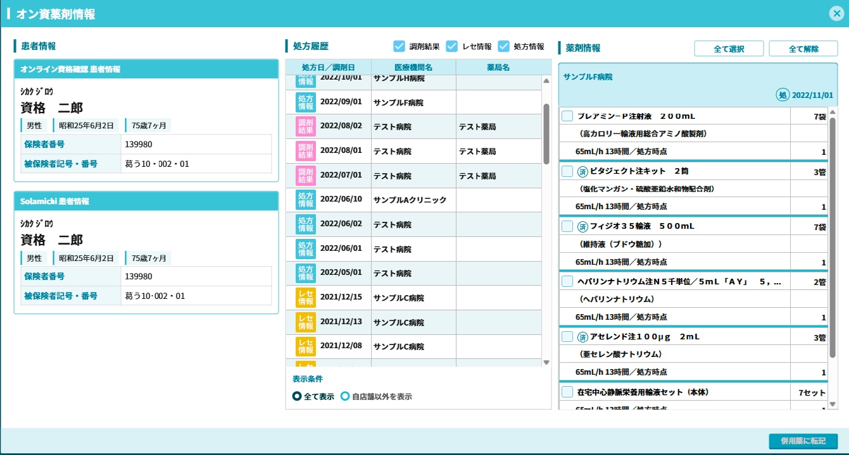Toggle the レセ情報 filter checkbox
Viewport: 849px width, 455px height.
click(452, 46)
